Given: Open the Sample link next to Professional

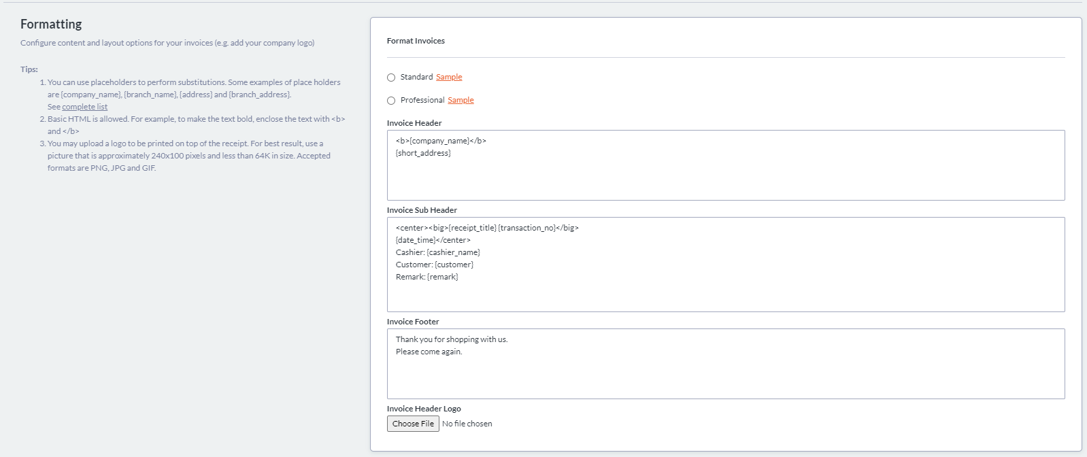Looking at the screenshot, I should coord(461,100).
